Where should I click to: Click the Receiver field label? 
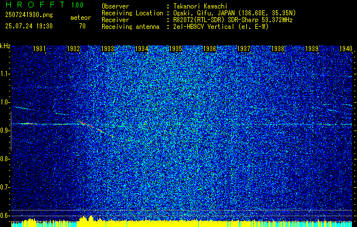coord(115,20)
